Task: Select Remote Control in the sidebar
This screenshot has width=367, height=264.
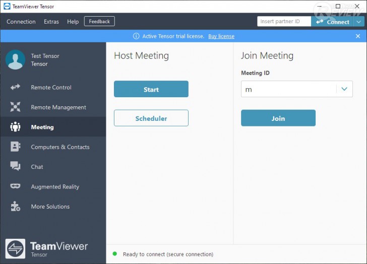Action: point(53,87)
